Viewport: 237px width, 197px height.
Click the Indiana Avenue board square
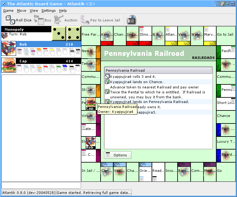(x=132, y=36)
